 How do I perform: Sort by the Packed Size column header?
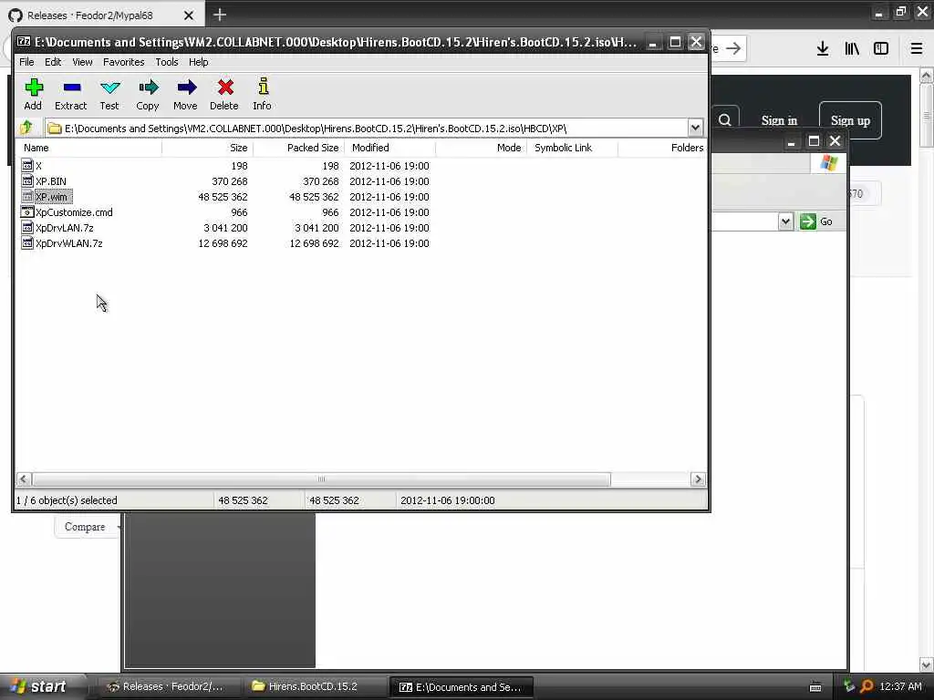(x=298, y=148)
